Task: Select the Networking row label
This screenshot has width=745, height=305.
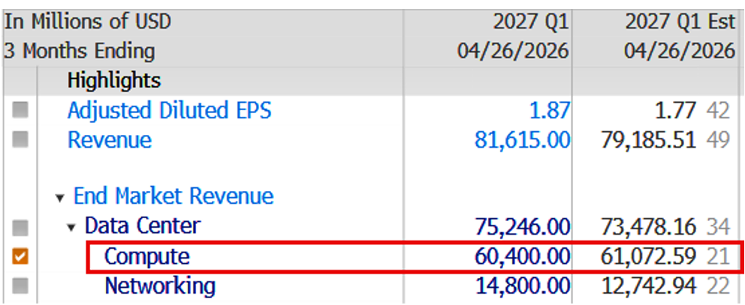Action: point(160,286)
